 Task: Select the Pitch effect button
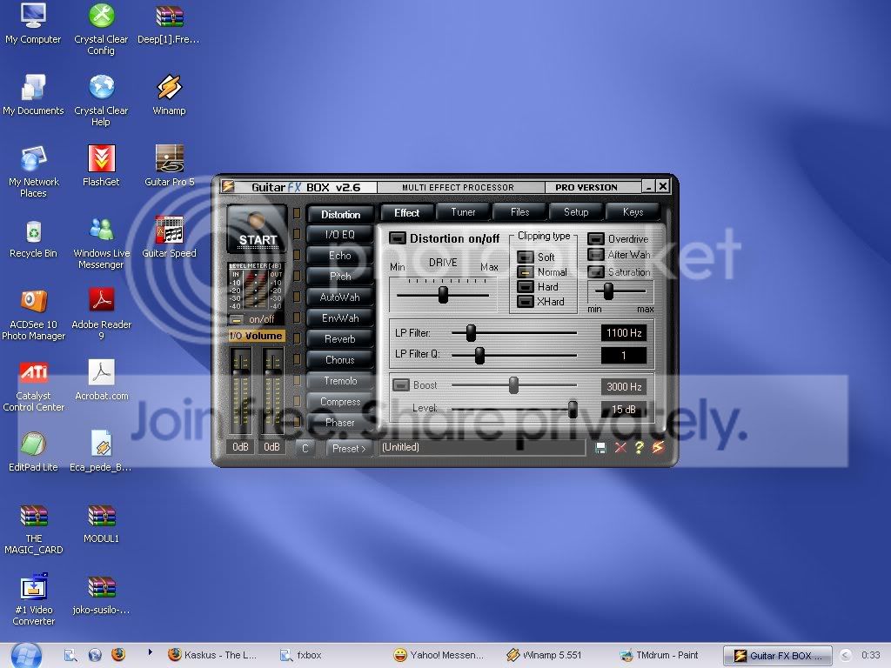[340, 277]
